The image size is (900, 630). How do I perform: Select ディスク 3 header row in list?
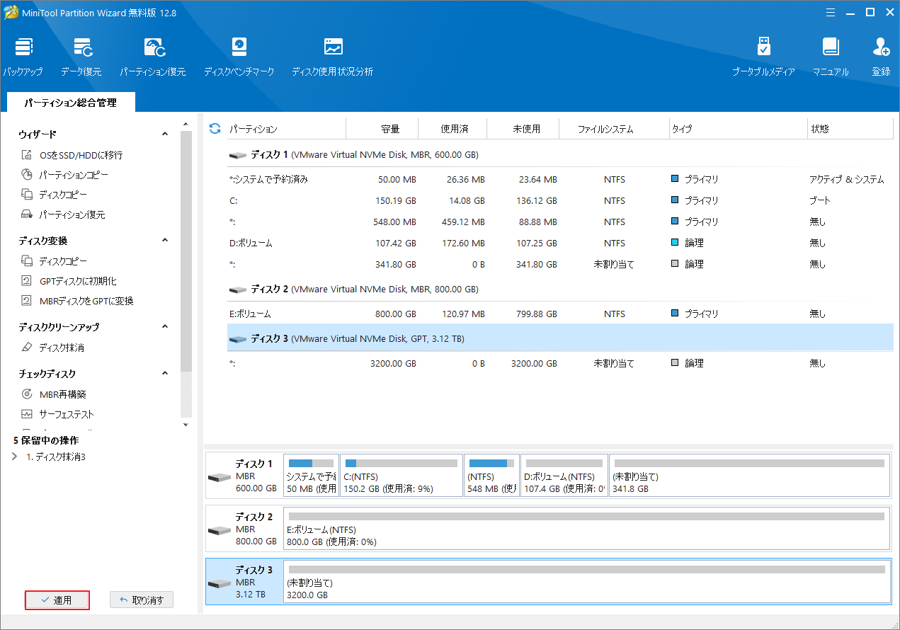coord(560,338)
